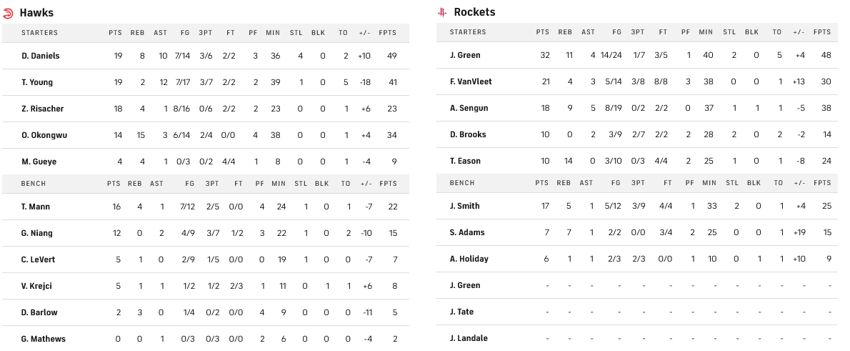Open F. VanVleet player profile

pyautogui.click(x=471, y=81)
